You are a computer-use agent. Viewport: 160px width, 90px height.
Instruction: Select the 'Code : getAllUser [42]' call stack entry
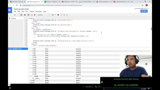pyautogui.click(x=18, y=49)
